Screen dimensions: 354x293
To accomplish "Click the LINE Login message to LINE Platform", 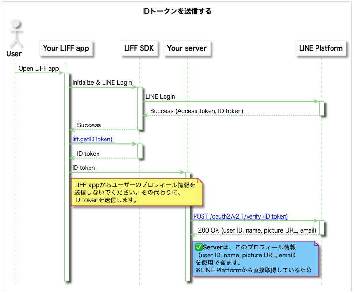I will pos(160,97).
